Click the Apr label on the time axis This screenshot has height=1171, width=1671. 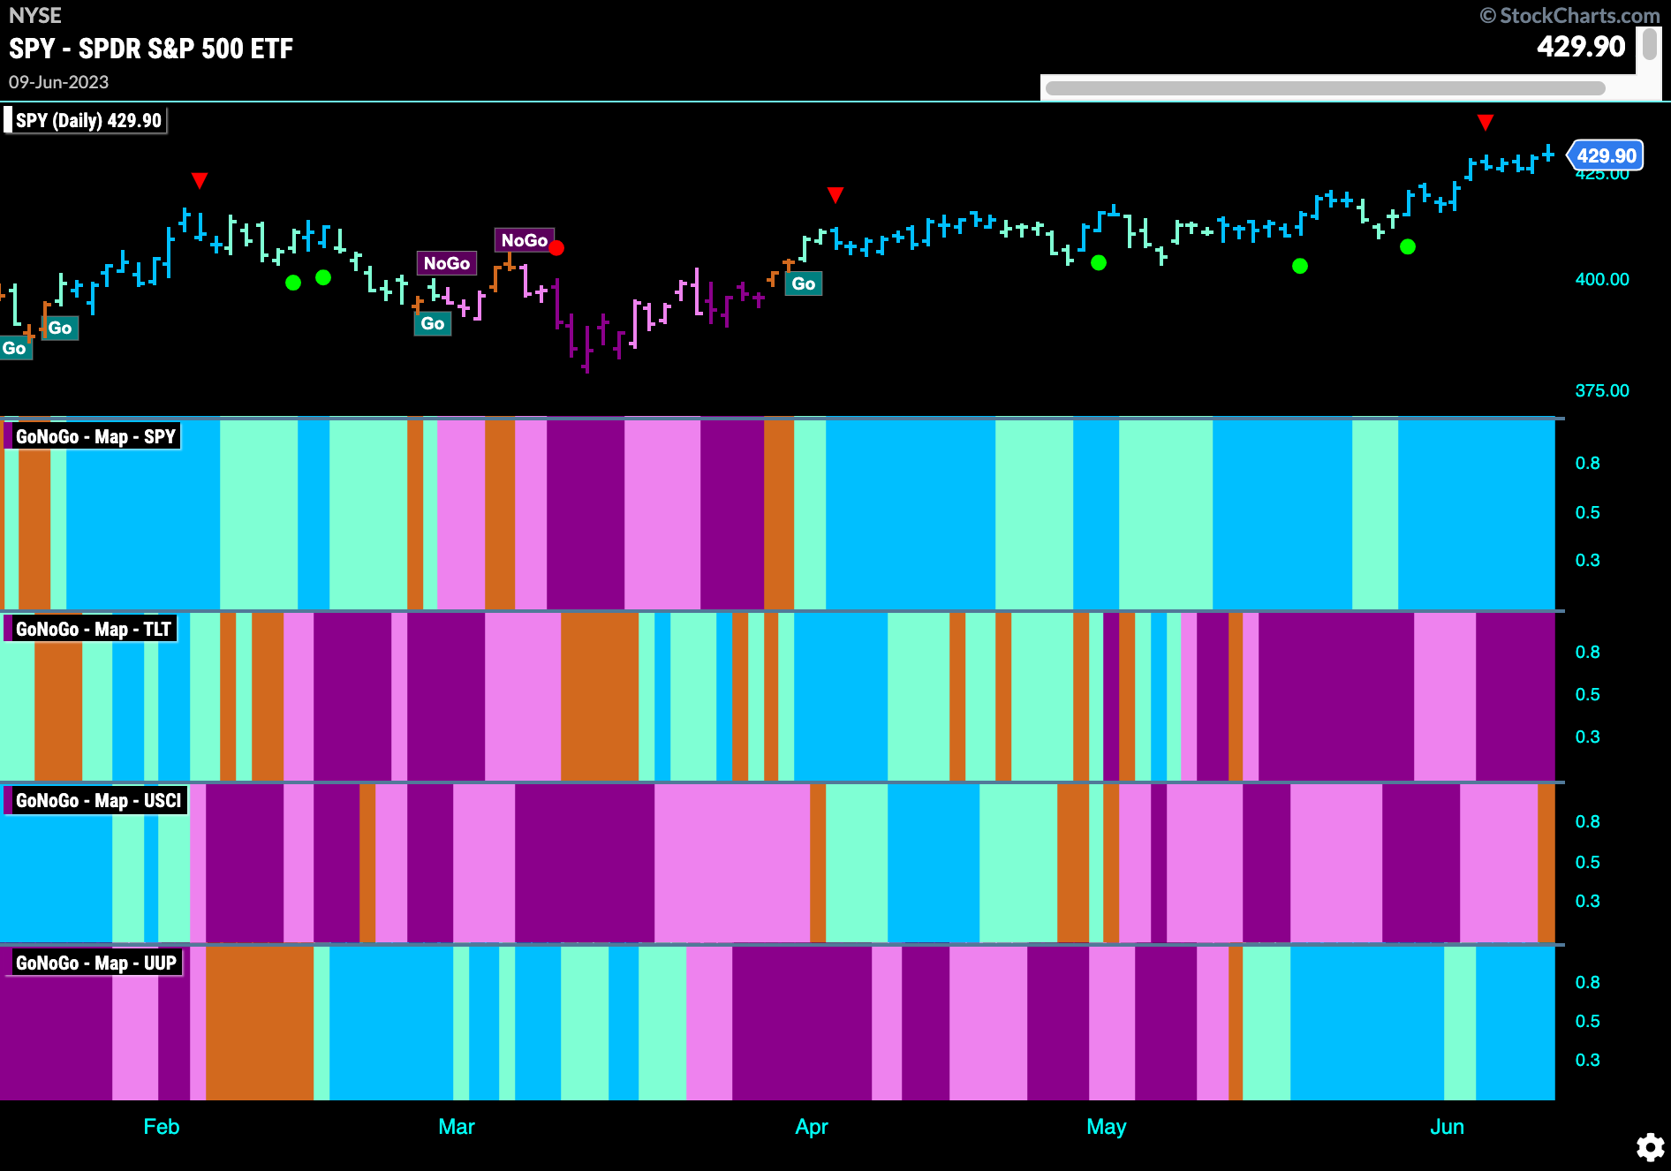tap(812, 1127)
